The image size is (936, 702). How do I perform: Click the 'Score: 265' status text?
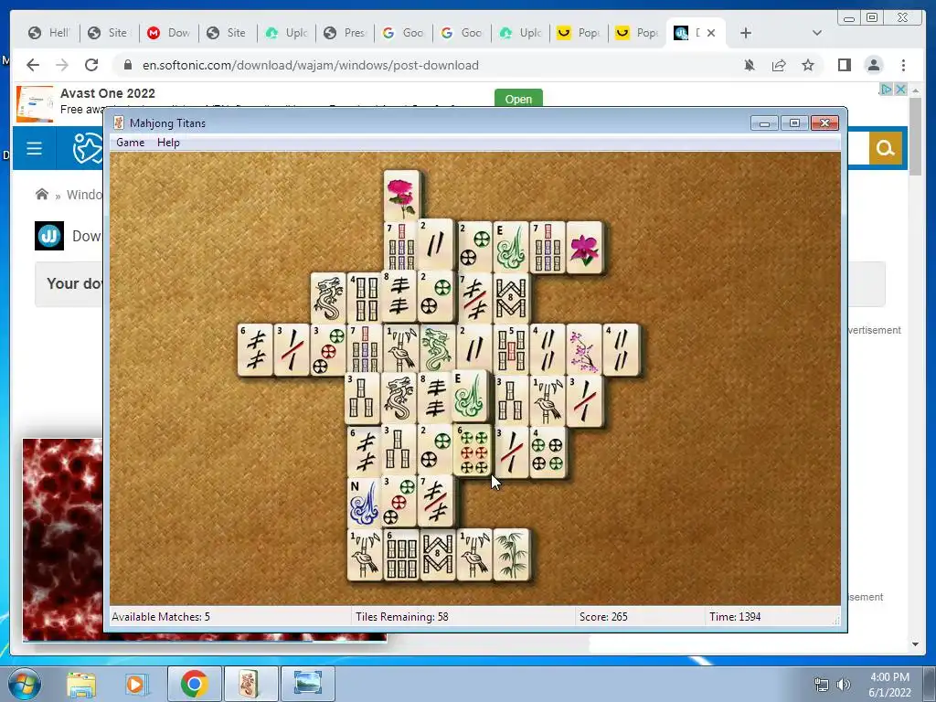(603, 617)
